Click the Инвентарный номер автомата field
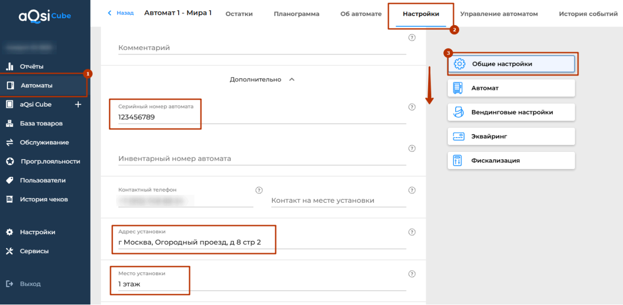The width and height of the screenshot is (623, 305). [262, 159]
